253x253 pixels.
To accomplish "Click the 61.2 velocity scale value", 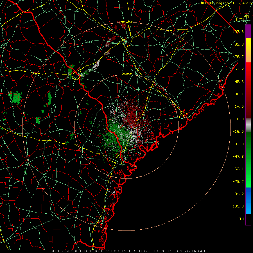I will point(239,69).
